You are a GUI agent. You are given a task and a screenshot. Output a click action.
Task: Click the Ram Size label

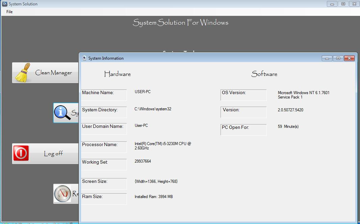[104, 199]
